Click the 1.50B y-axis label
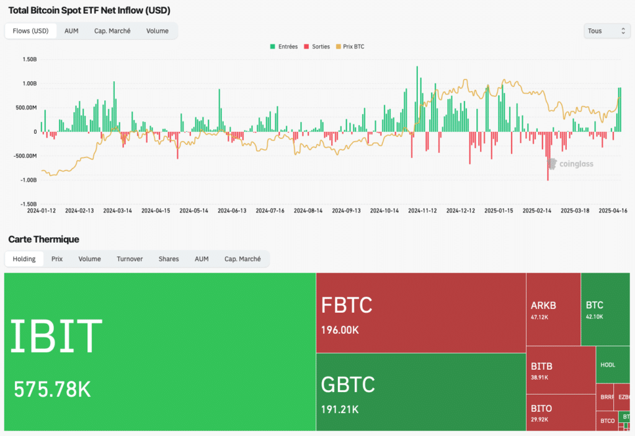Image resolution: width=635 pixels, height=436 pixels. 30,59
